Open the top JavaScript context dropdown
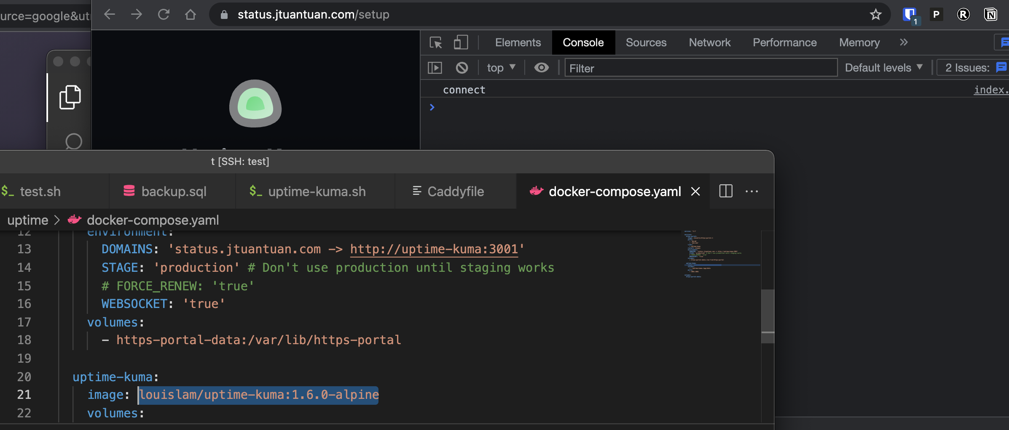 (501, 68)
